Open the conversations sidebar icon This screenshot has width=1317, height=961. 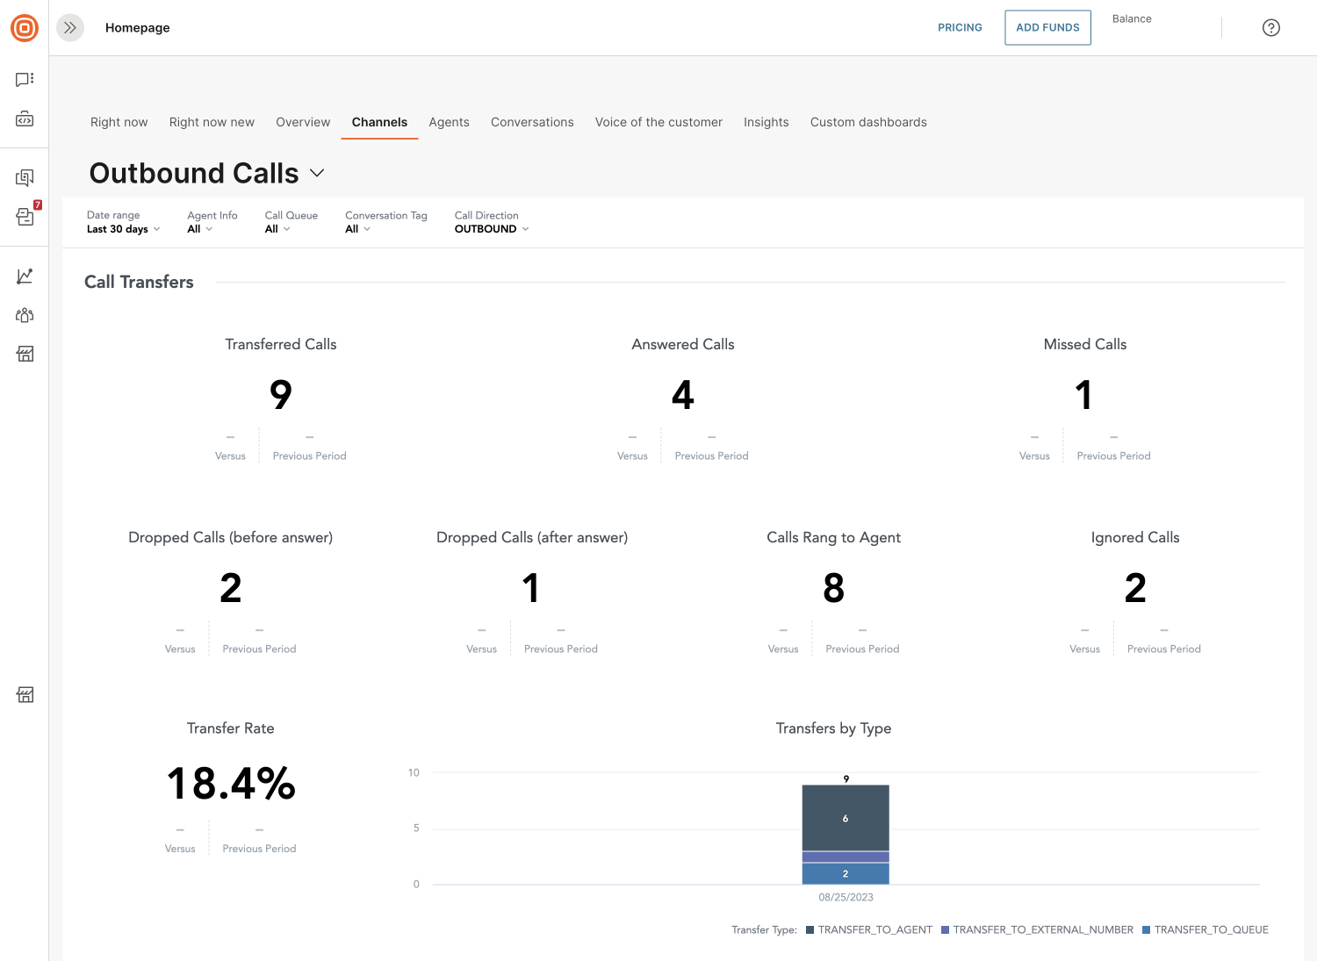click(x=25, y=178)
